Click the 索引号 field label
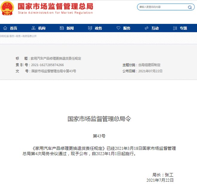The image size is (197, 184). pyautogui.click(x=22, y=65)
